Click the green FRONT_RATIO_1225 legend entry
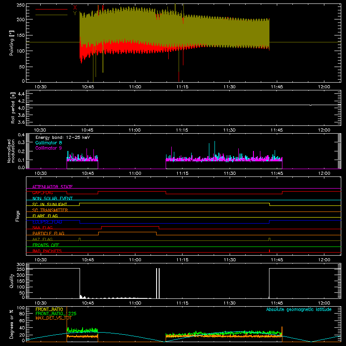Image resolution: width=346 pixels, height=346 pixels. click(56, 314)
